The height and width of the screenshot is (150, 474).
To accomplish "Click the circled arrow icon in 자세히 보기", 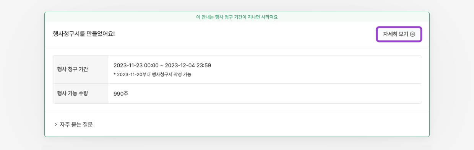I will [x=412, y=34].
